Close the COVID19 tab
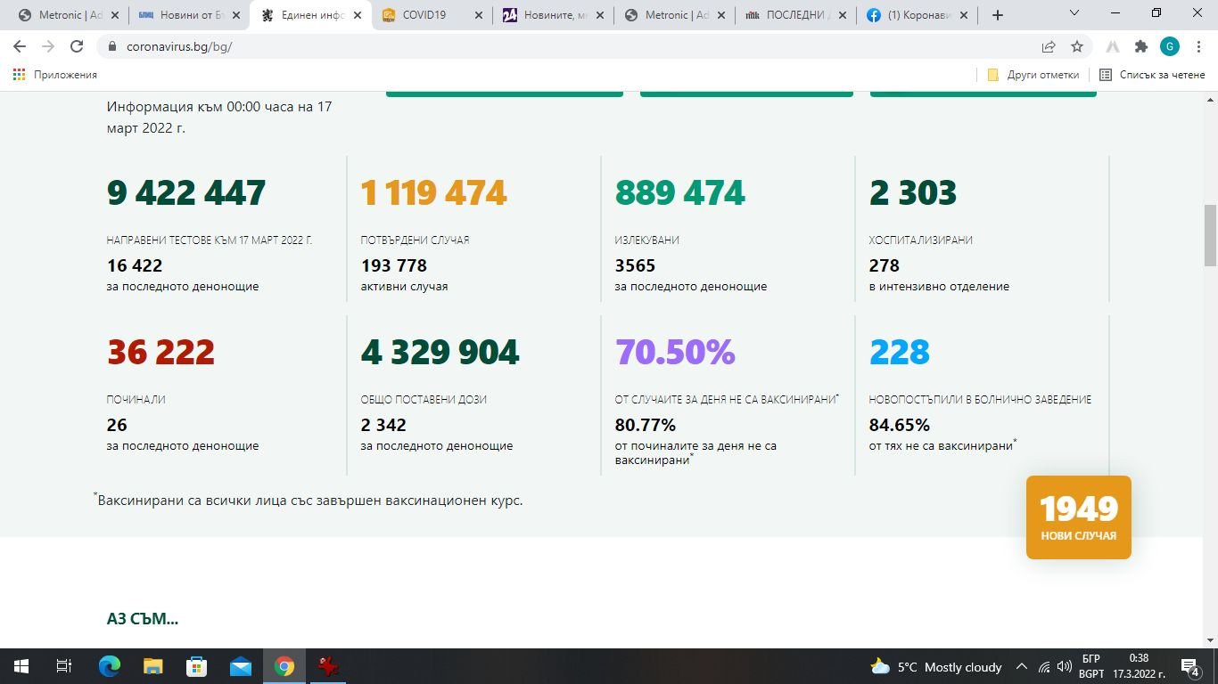Image resolution: width=1218 pixels, height=684 pixels. tap(479, 15)
